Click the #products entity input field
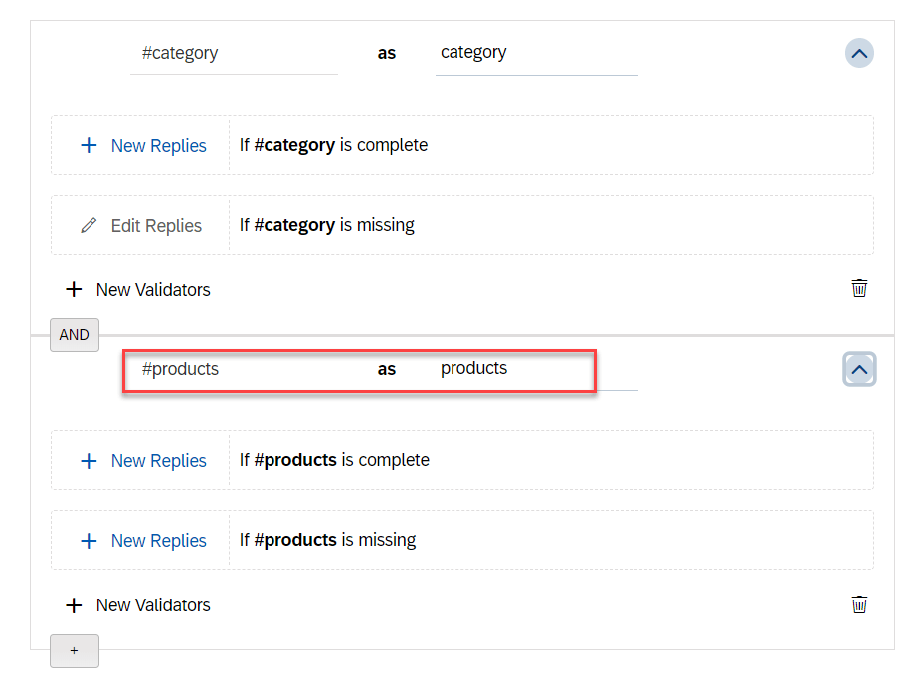The width and height of the screenshot is (906, 686). click(x=234, y=369)
